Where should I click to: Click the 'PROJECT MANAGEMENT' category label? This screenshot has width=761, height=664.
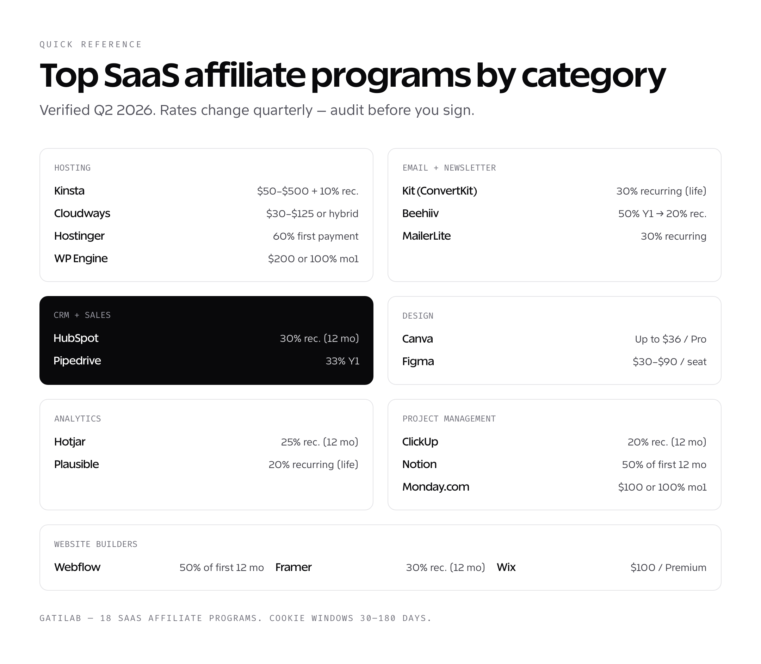coord(449,419)
